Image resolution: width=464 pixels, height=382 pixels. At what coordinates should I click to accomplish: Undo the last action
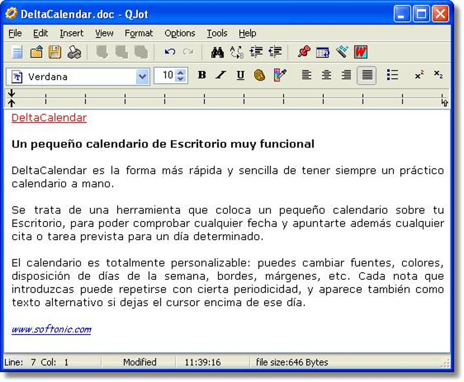coord(170,52)
